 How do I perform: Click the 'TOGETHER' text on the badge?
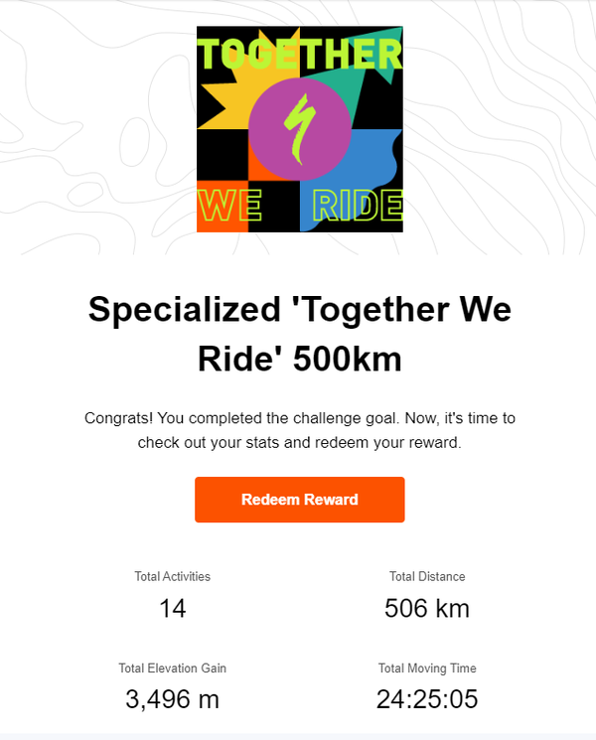(299, 53)
